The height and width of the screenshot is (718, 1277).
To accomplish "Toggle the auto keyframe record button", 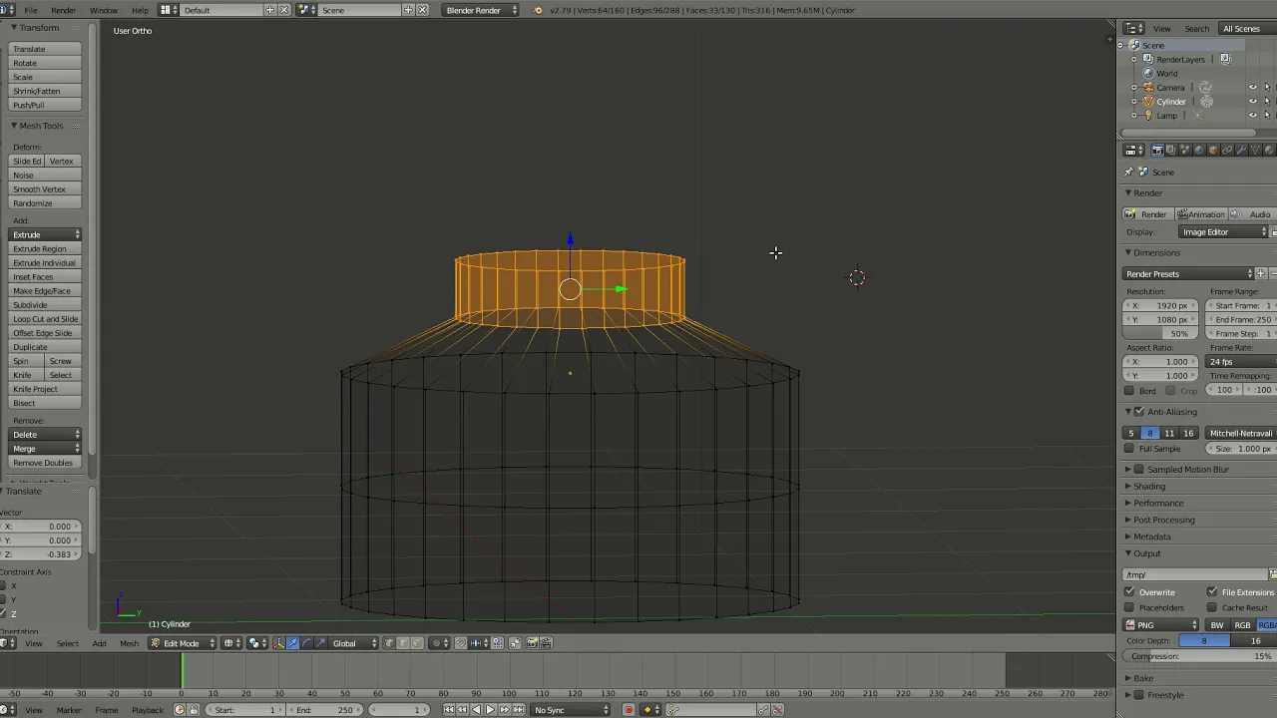I will (629, 710).
